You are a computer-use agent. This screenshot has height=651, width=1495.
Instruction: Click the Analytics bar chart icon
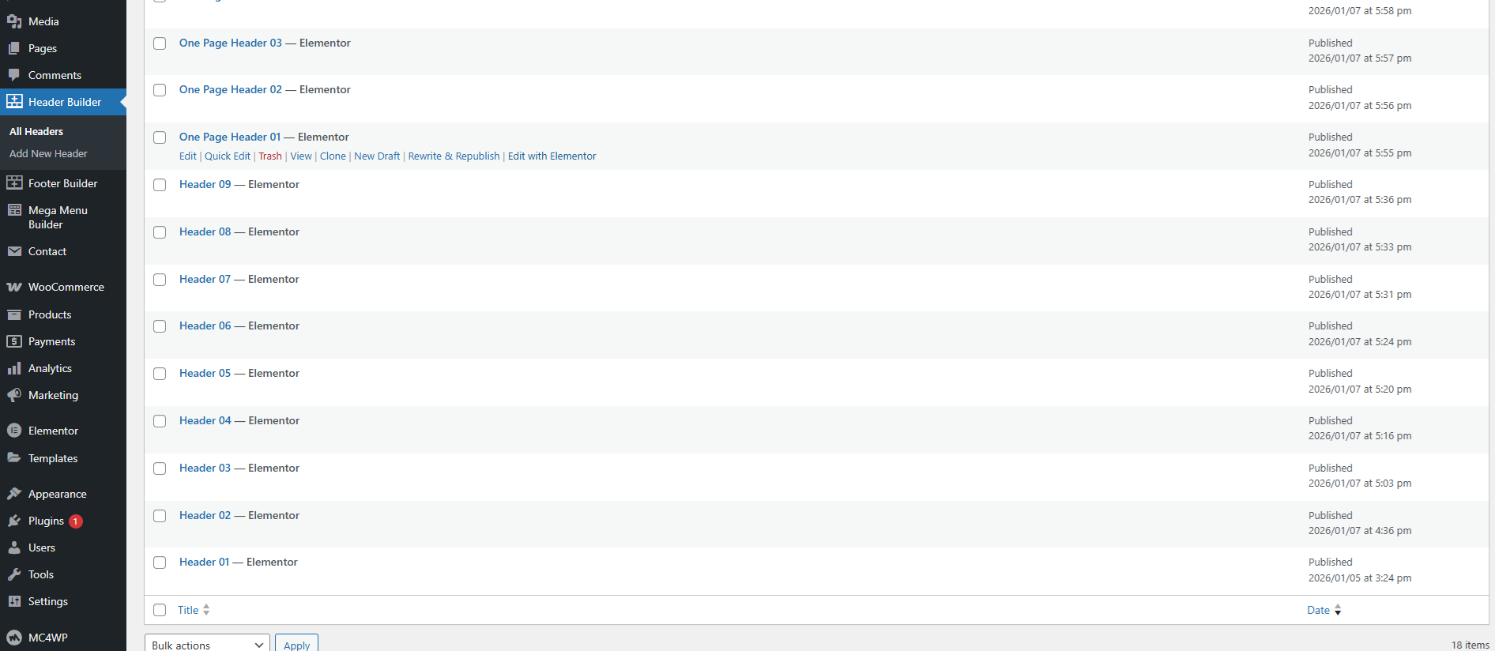pyautogui.click(x=14, y=368)
